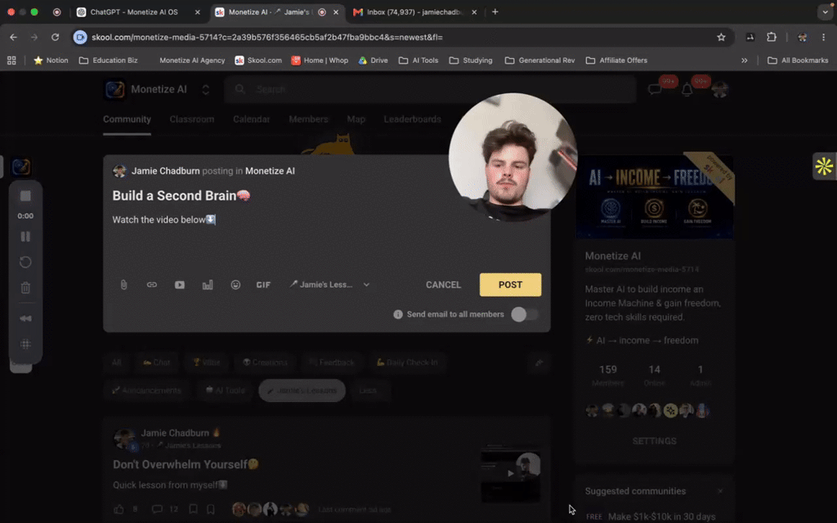Open the Jamie's Less... category dropdown
The image size is (837, 523).
click(x=329, y=284)
